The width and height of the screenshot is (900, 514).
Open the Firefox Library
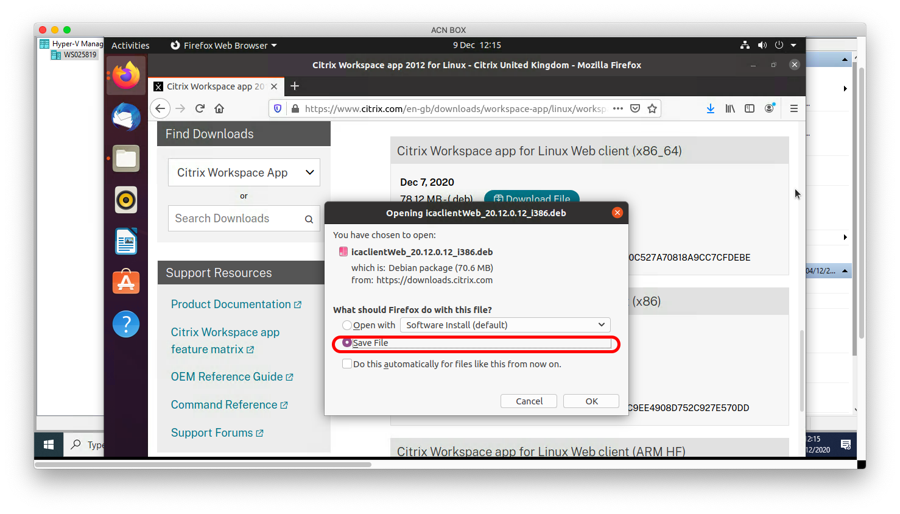[x=730, y=108]
